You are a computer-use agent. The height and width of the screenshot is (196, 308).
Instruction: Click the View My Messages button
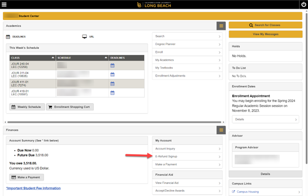[x=266, y=34]
